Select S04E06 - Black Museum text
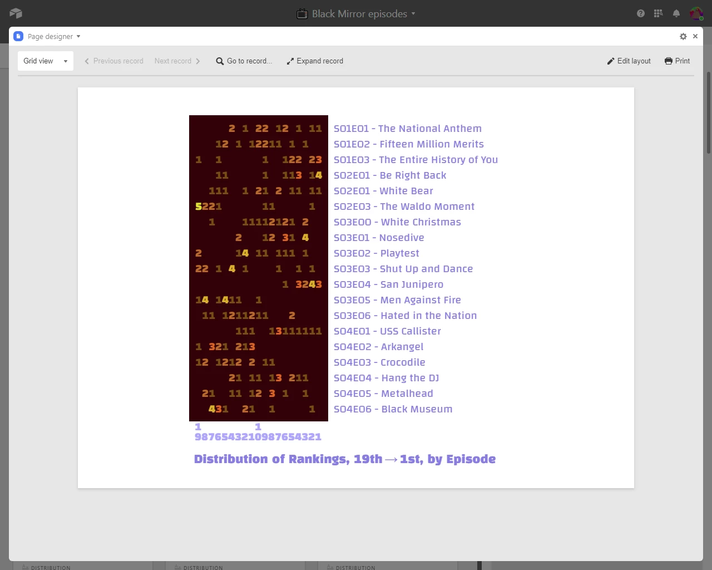Viewport: 712px width, 570px height. coord(393,409)
